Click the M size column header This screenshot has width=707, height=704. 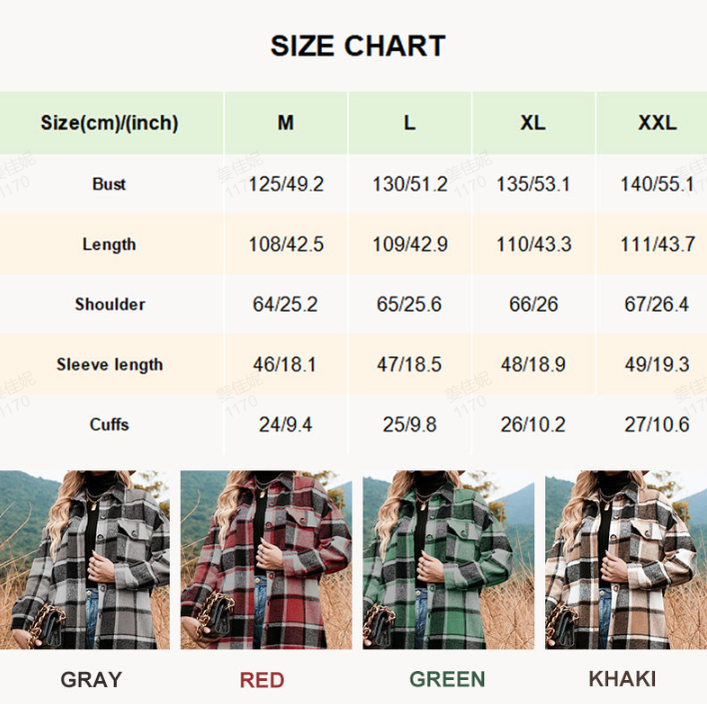click(x=286, y=123)
